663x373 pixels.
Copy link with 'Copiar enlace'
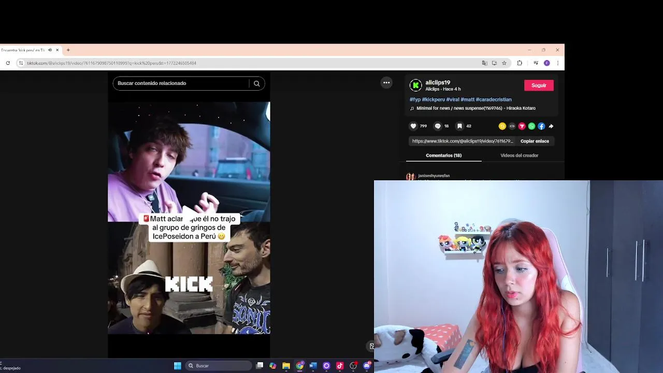(x=535, y=141)
